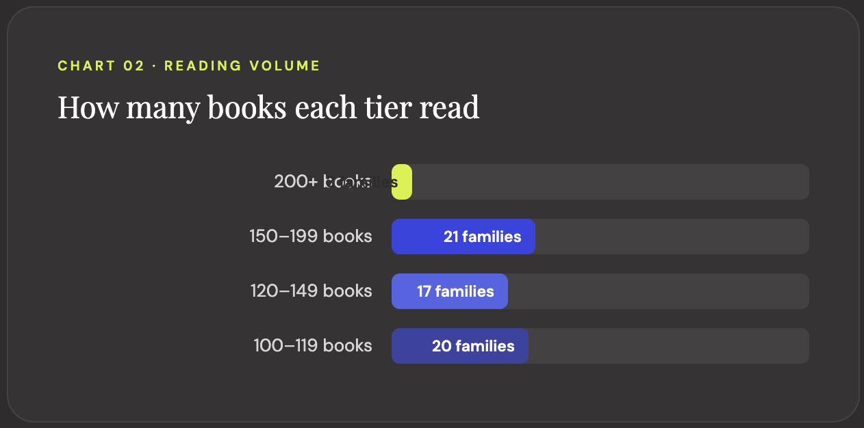Select the "100–119 books" row label
The height and width of the screenshot is (428, 864).
point(313,346)
